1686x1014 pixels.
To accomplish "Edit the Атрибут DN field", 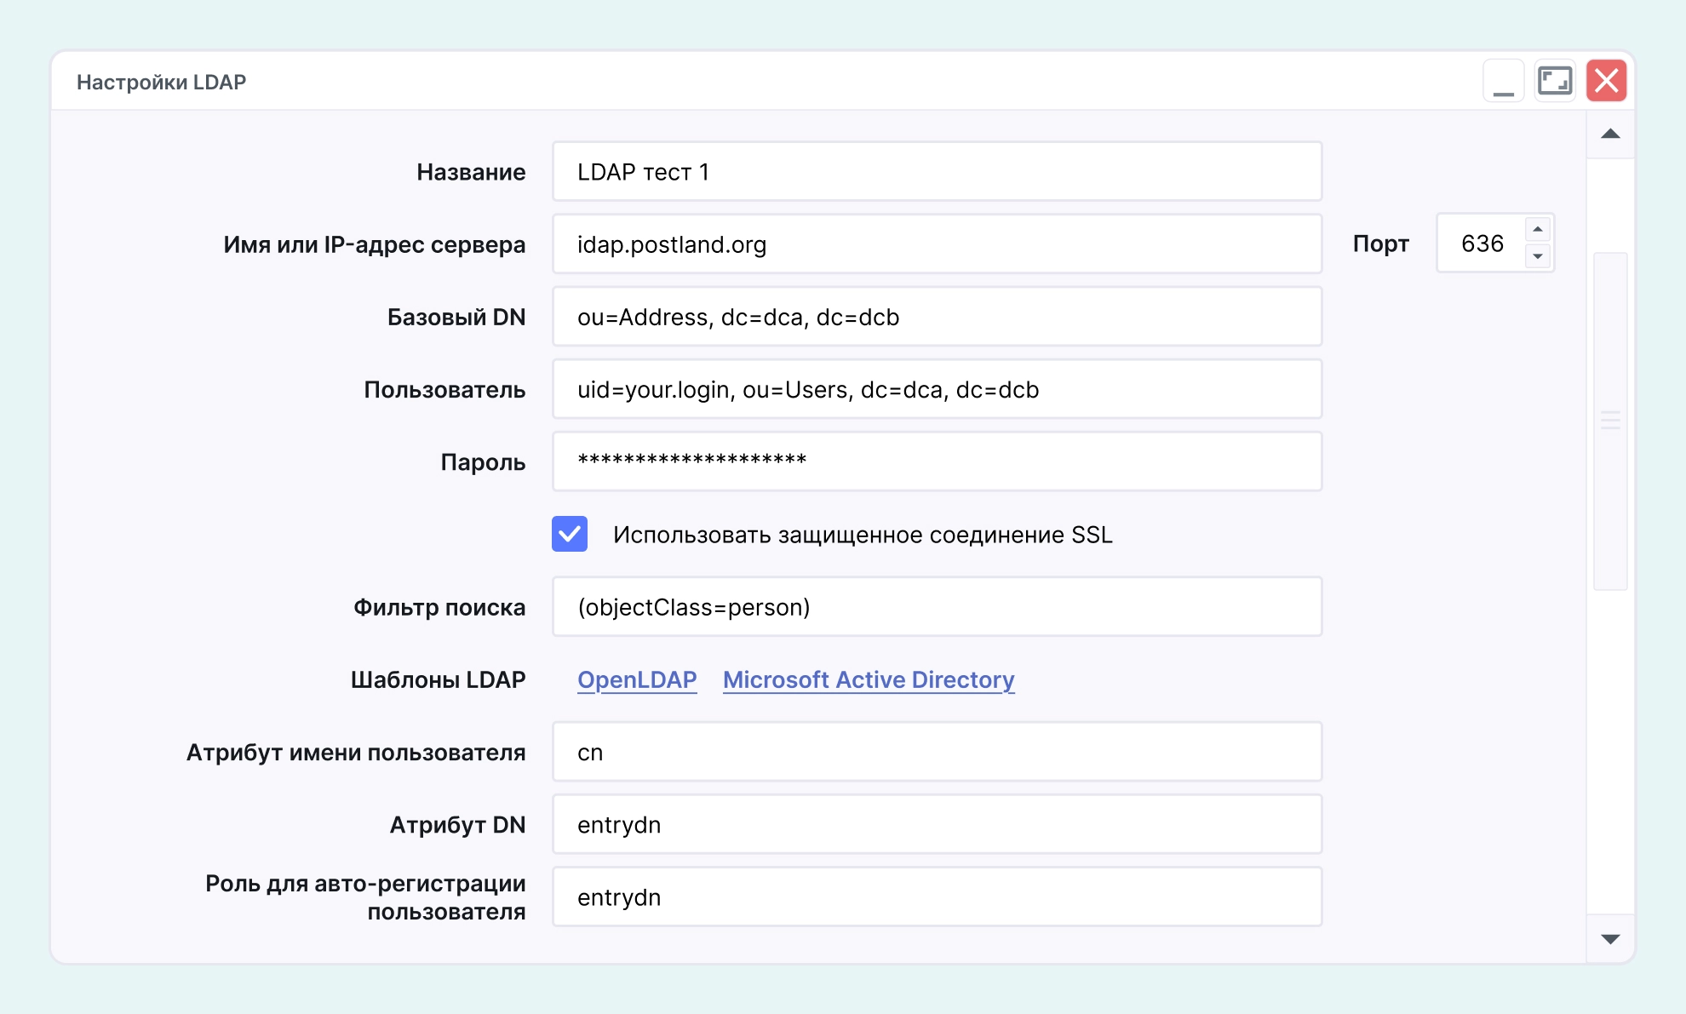I will tap(937, 824).
